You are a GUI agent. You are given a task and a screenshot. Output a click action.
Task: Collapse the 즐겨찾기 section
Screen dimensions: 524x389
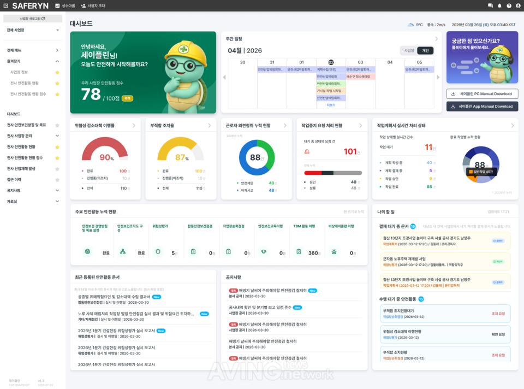coord(57,61)
